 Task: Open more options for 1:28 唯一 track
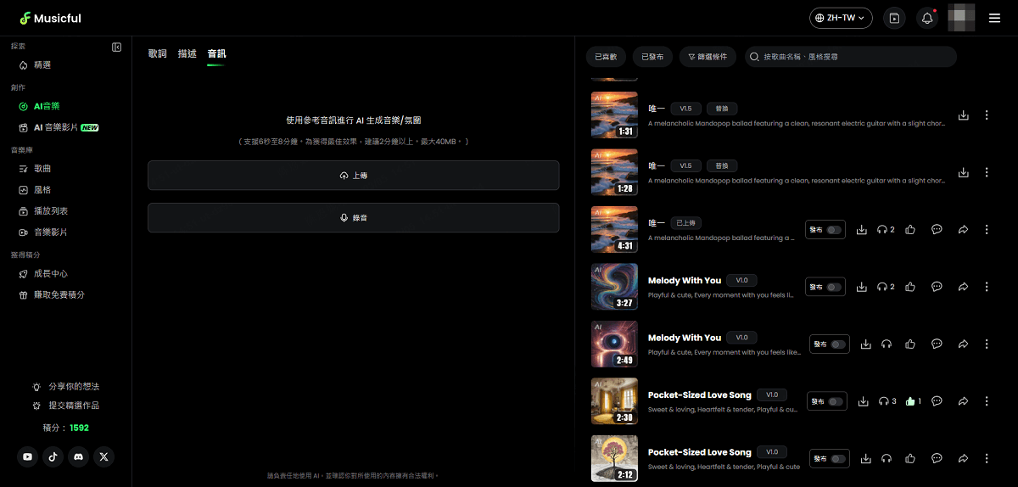click(x=987, y=172)
